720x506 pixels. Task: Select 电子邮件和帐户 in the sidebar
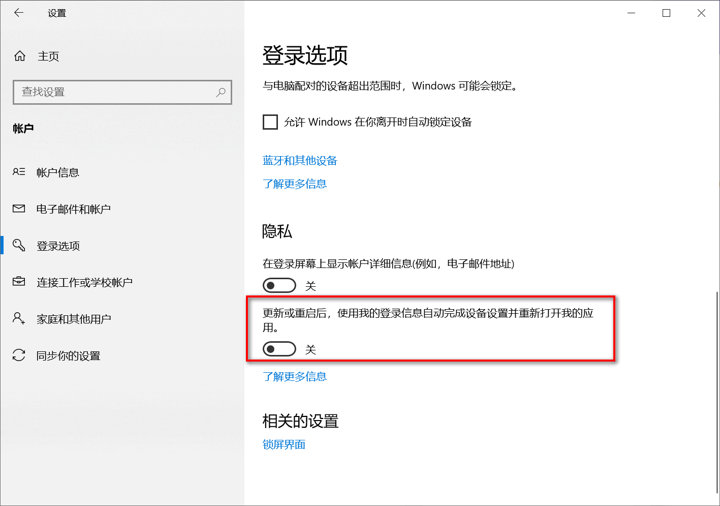click(74, 209)
